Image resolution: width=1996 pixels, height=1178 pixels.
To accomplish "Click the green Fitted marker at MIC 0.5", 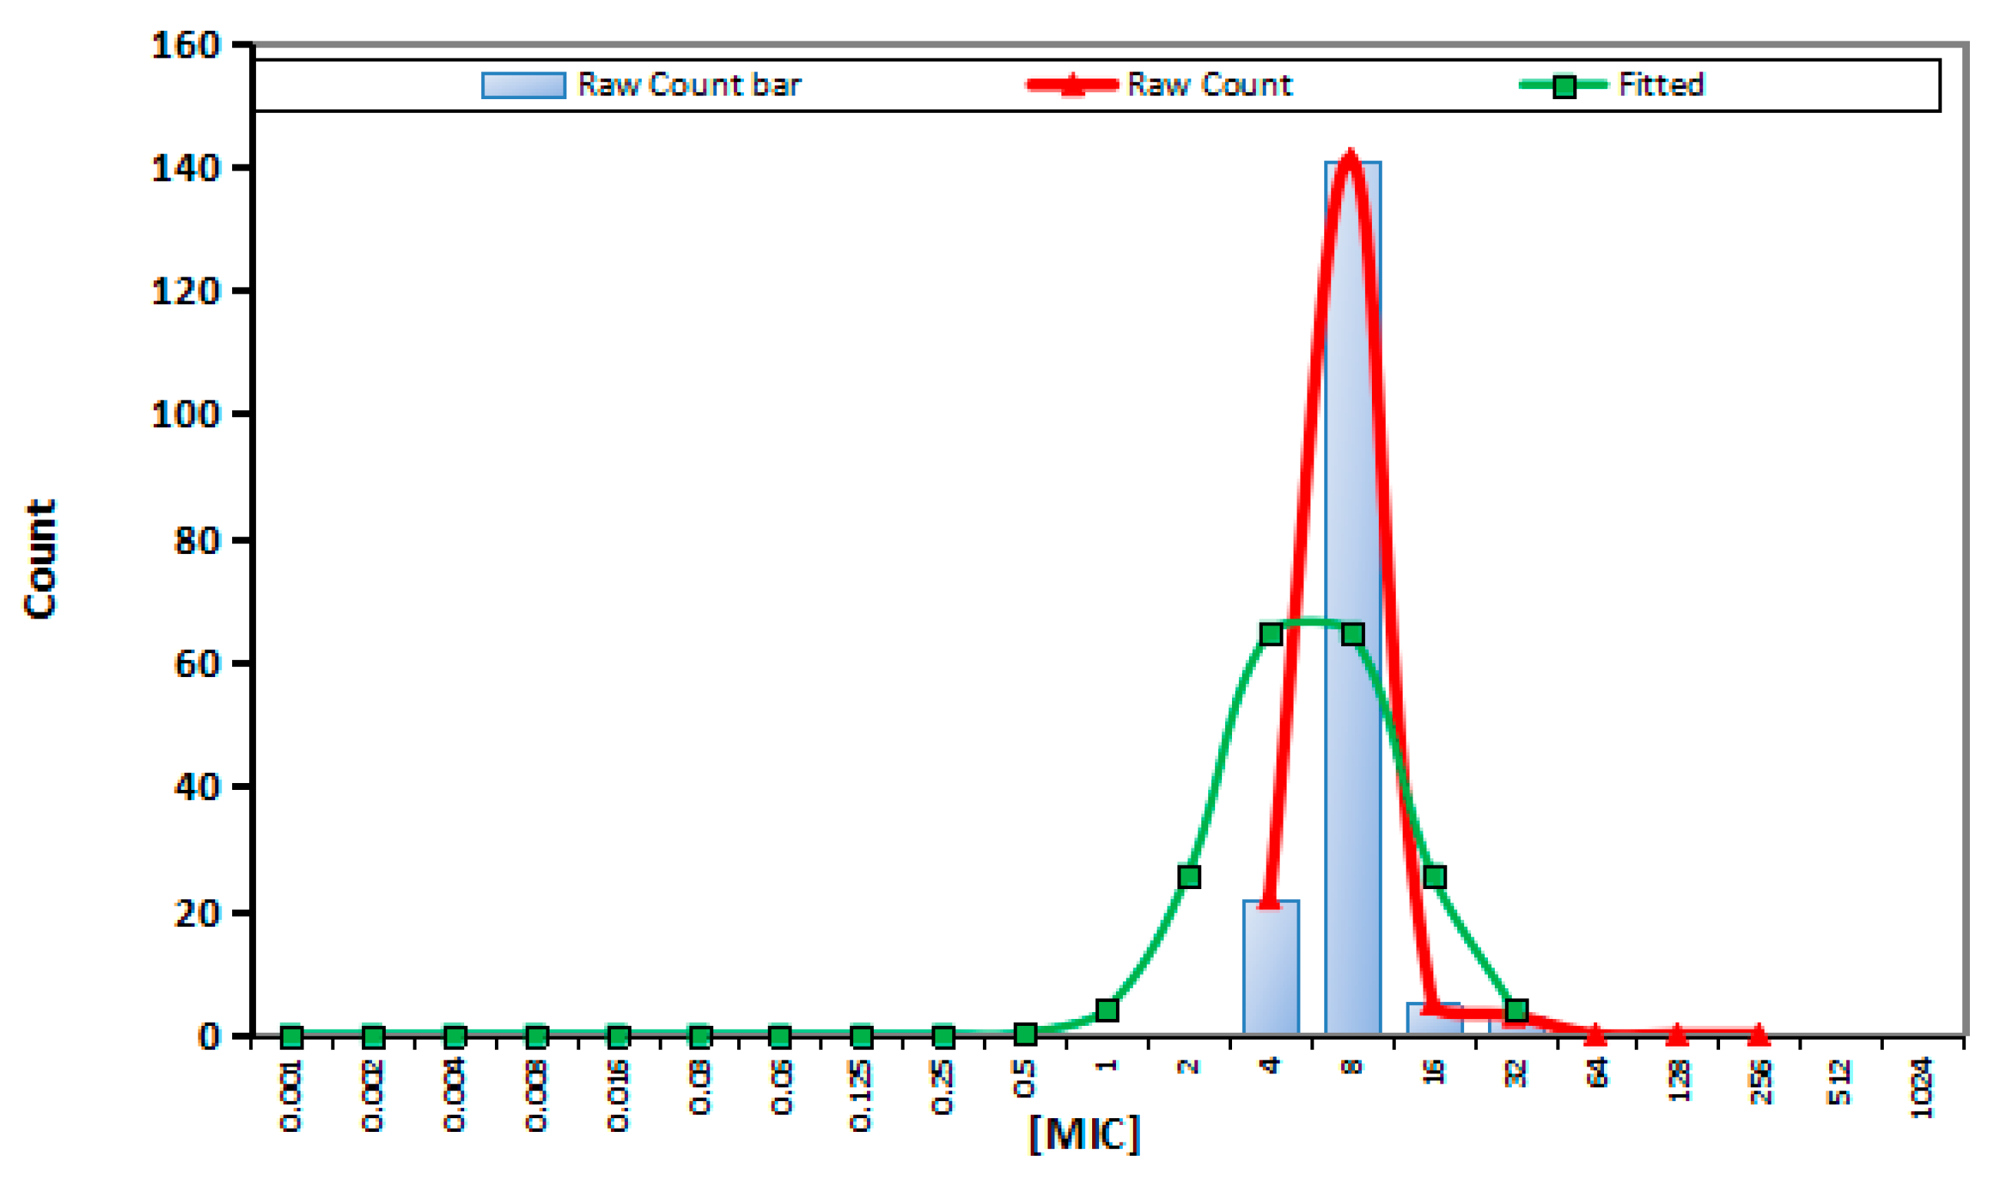I will coord(1025,1034).
